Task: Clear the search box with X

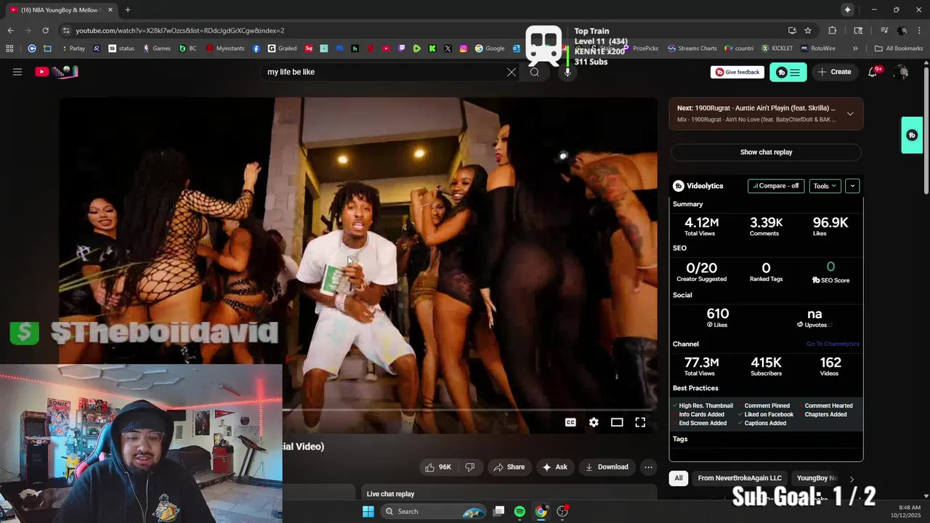Action: 511,72
